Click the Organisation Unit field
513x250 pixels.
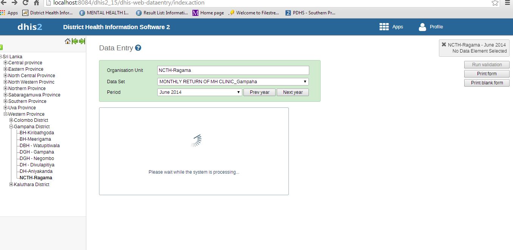coord(233,70)
